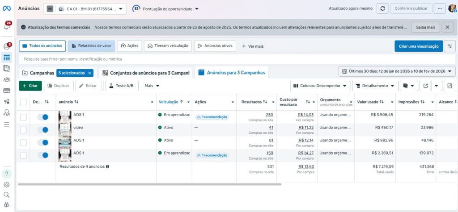Open settings gear in left sidebar
The height and width of the screenshot is (212, 458).
coord(7,185)
